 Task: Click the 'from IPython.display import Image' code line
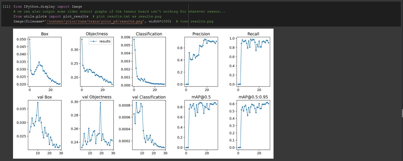click(48, 7)
